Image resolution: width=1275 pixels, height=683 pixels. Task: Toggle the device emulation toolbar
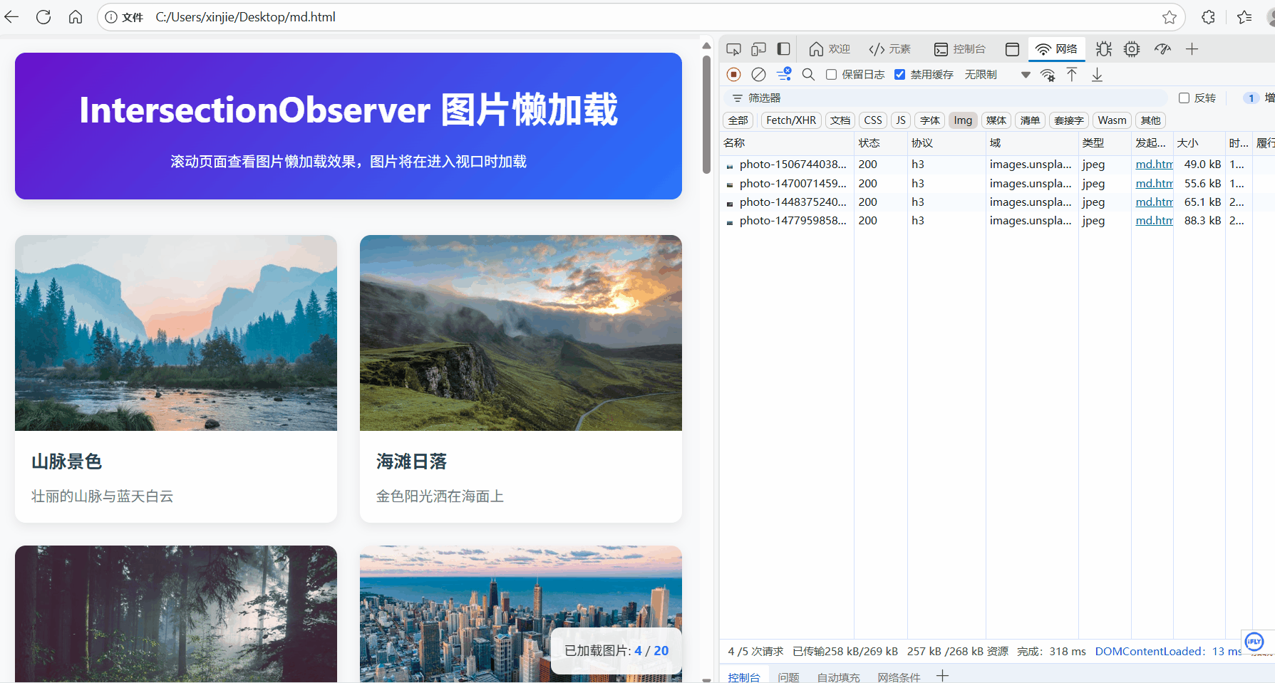click(x=758, y=48)
